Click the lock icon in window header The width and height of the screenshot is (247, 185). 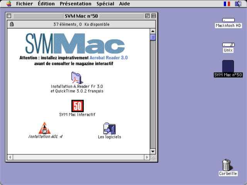pos(12,24)
